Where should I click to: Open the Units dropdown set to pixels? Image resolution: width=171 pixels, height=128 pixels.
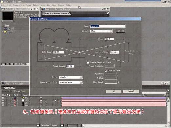(x=81, y=77)
